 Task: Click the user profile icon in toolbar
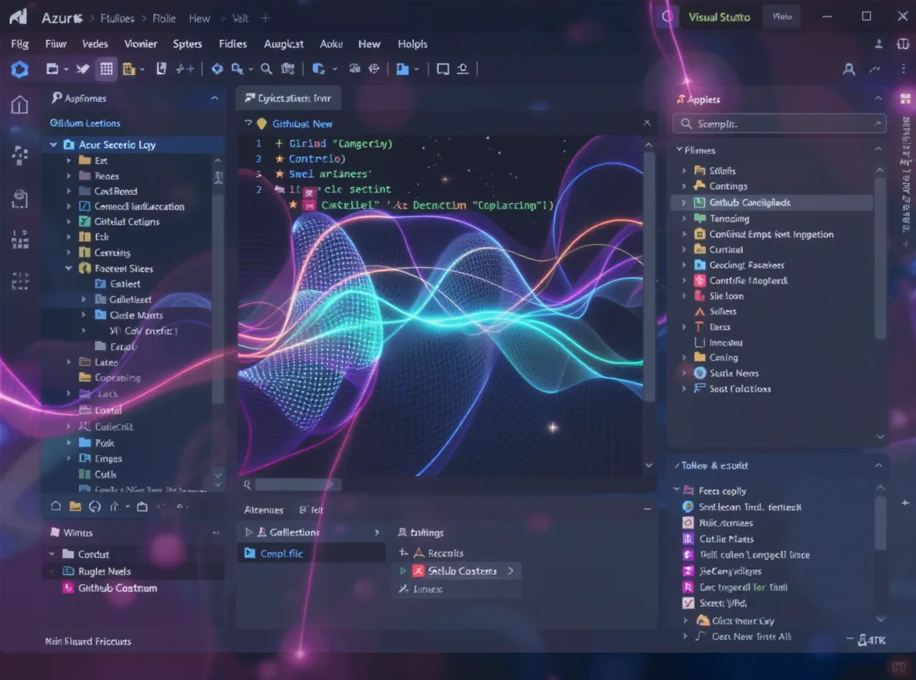(x=849, y=70)
